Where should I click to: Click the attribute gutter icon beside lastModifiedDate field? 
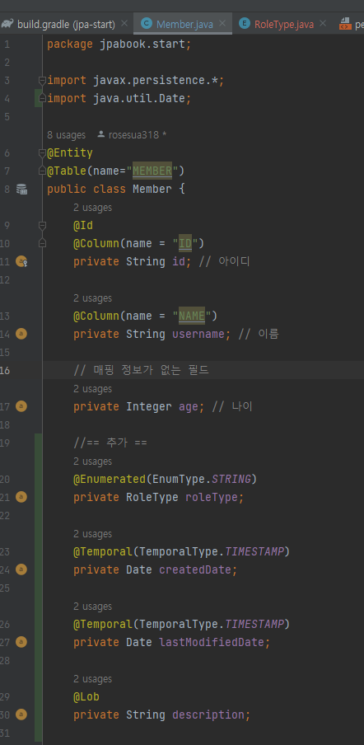(21, 642)
